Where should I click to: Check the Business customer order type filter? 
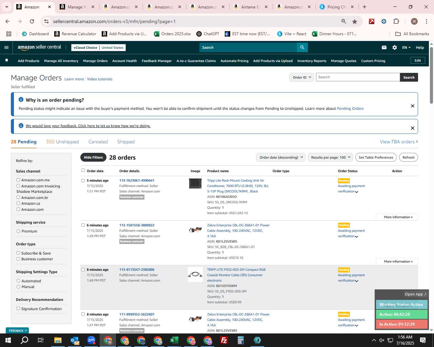pos(18,259)
